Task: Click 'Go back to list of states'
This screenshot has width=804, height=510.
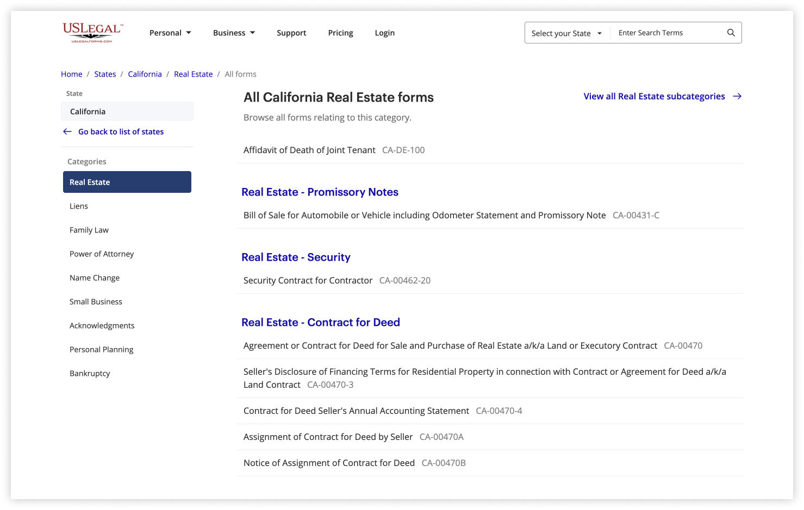Action: coord(121,131)
